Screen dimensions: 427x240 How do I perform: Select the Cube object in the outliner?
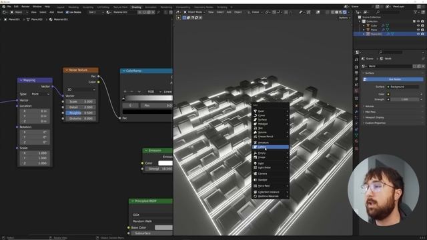click(x=374, y=25)
